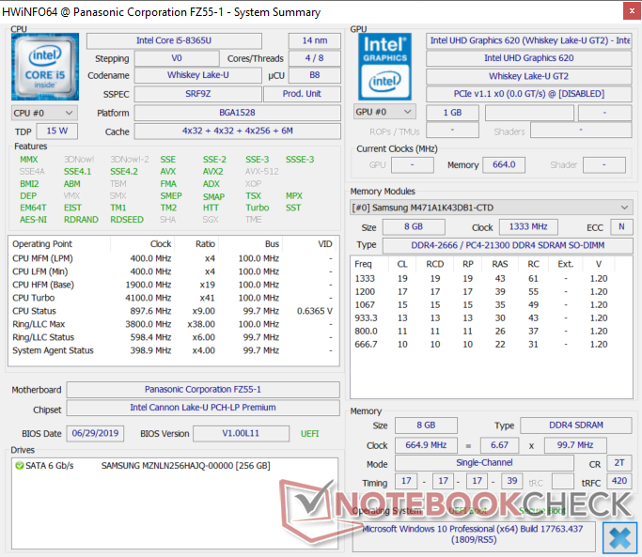Click the 15 W TDP value

click(x=57, y=131)
